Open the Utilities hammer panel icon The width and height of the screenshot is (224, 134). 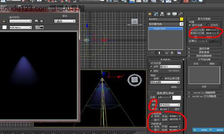click(x=181, y=14)
